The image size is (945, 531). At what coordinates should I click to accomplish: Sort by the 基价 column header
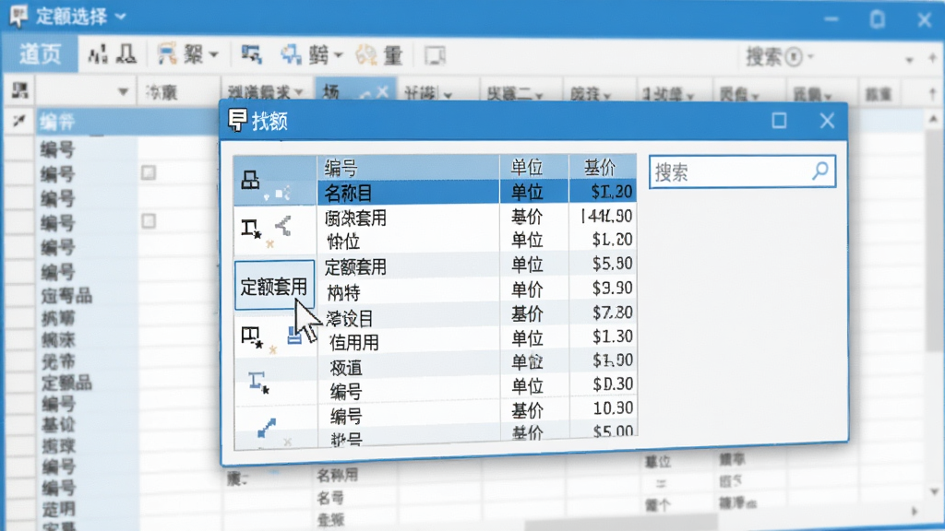[x=602, y=167]
